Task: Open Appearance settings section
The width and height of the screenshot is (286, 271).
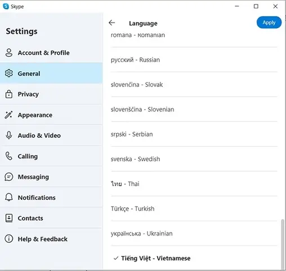Action: 51,115
